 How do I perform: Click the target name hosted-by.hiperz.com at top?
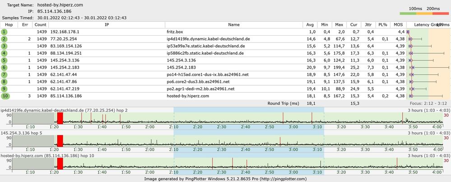60,5
